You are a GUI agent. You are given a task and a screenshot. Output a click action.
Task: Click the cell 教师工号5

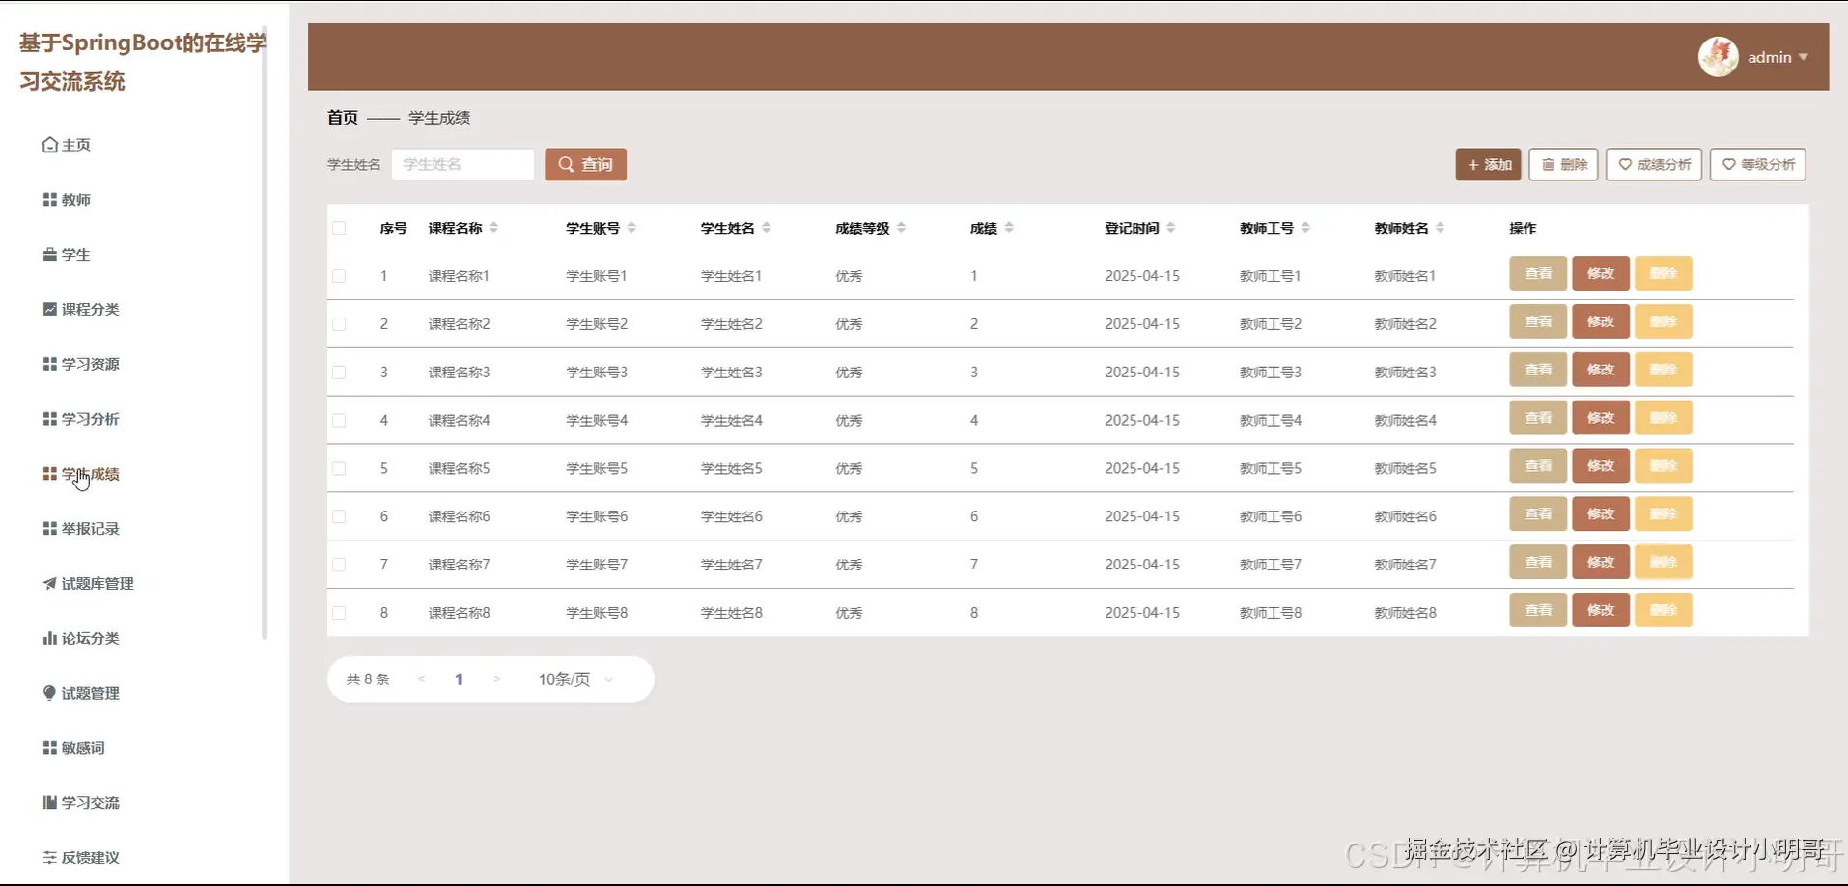click(1271, 469)
